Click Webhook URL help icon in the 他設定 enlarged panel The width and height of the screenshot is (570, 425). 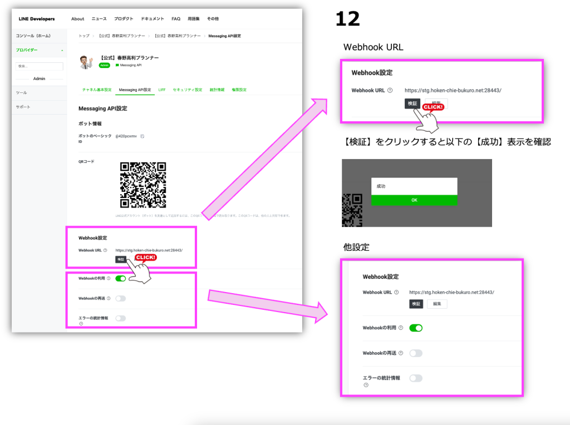[396, 292]
